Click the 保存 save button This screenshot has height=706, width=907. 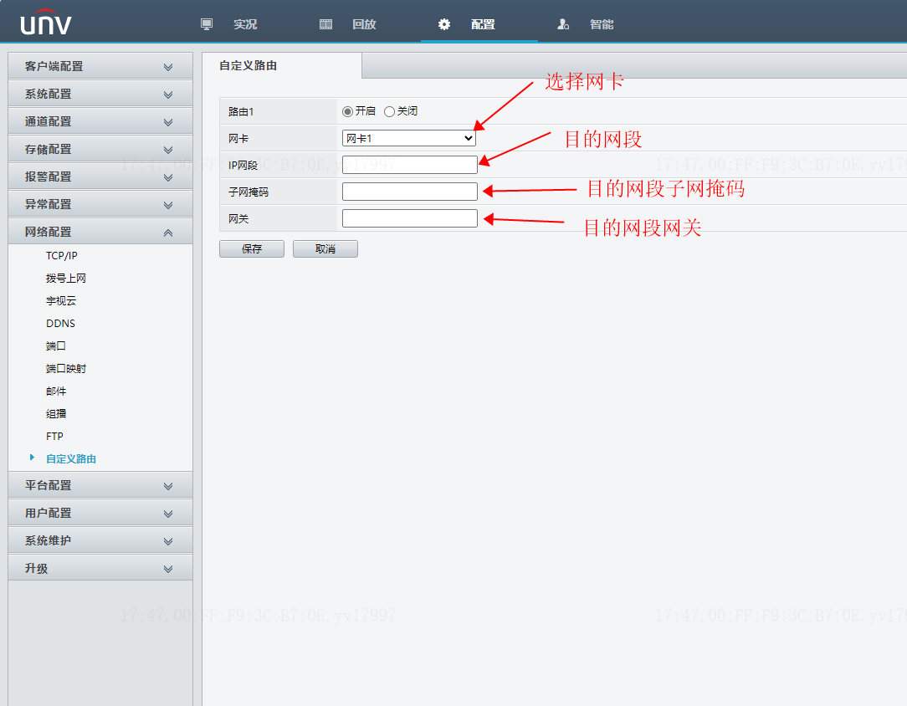click(252, 248)
